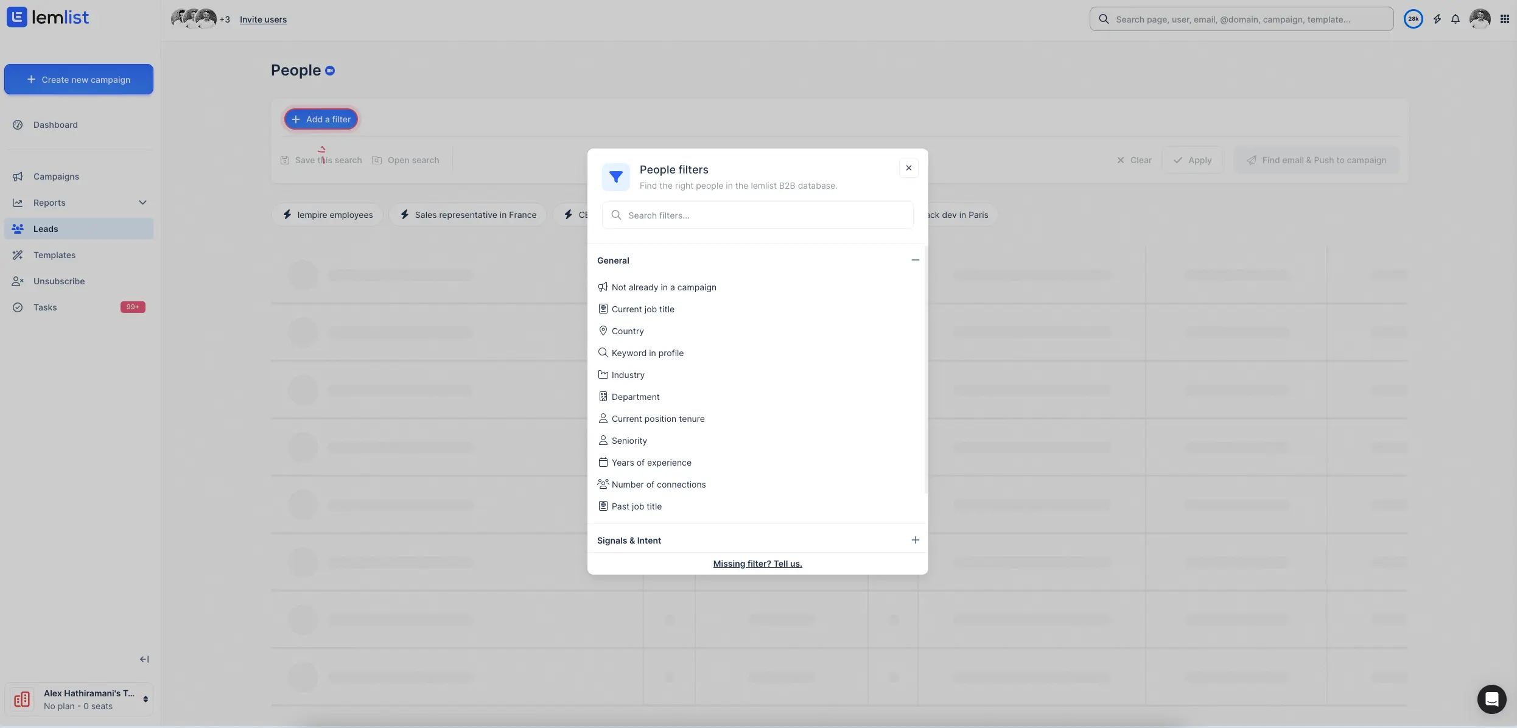Screen dimensions: 1517x728
Task: Click the video icon beside People heading
Action: [330, 71]
